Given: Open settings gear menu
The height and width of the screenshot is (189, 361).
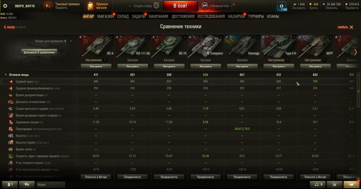Looking at the screenshot, I should [x=5, y=6].
